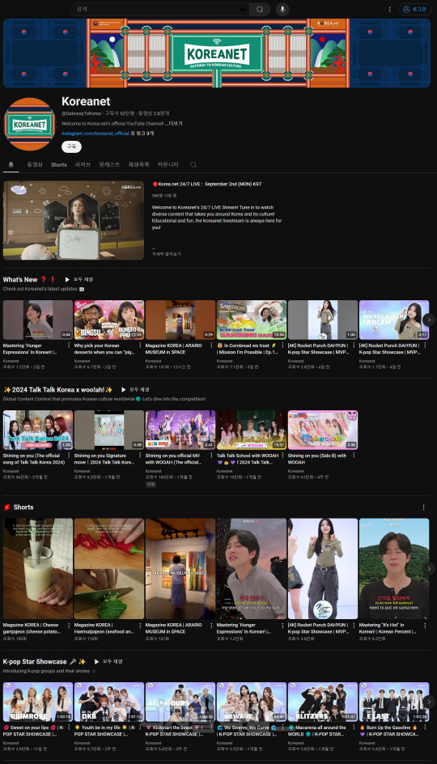Open options for Mastering 'It's Hot' short
The height and width of the screenshot is (764, 437).
pos(425,625)
